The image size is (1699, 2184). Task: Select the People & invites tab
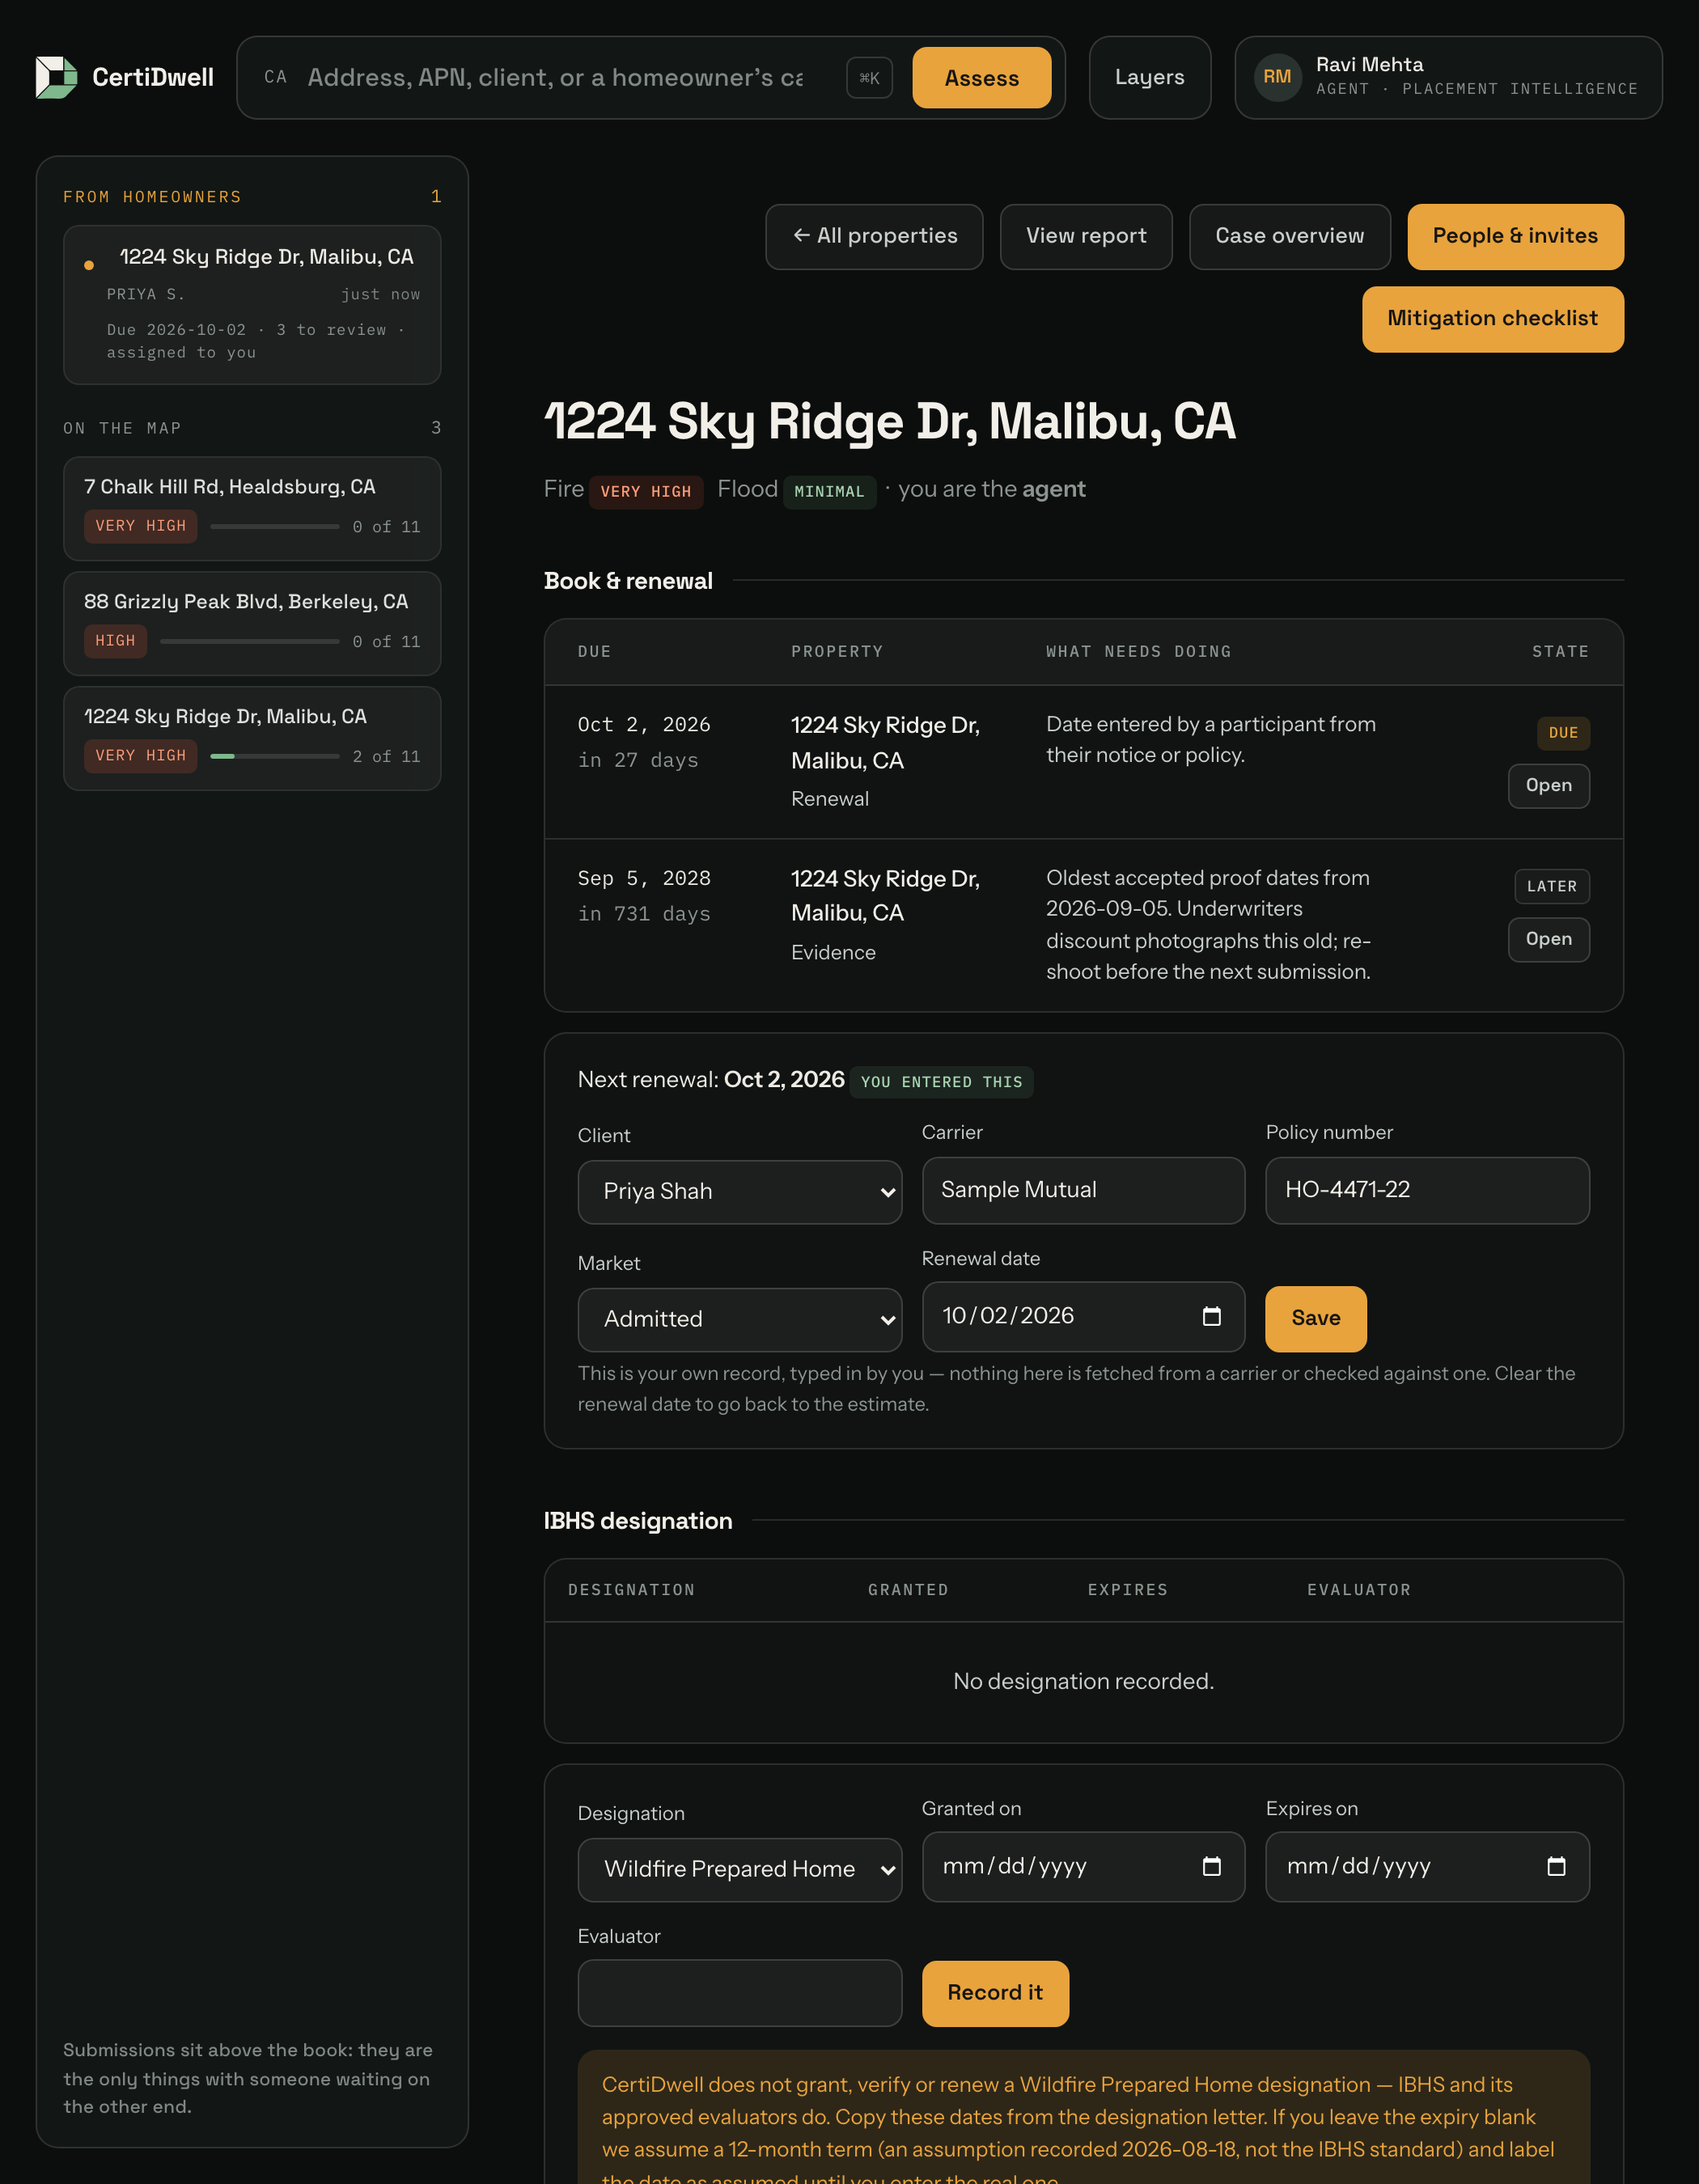click(x=1515, y=236)
